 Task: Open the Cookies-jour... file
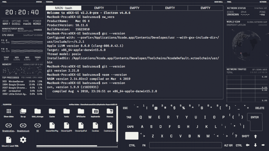click(x=110, y=126)
